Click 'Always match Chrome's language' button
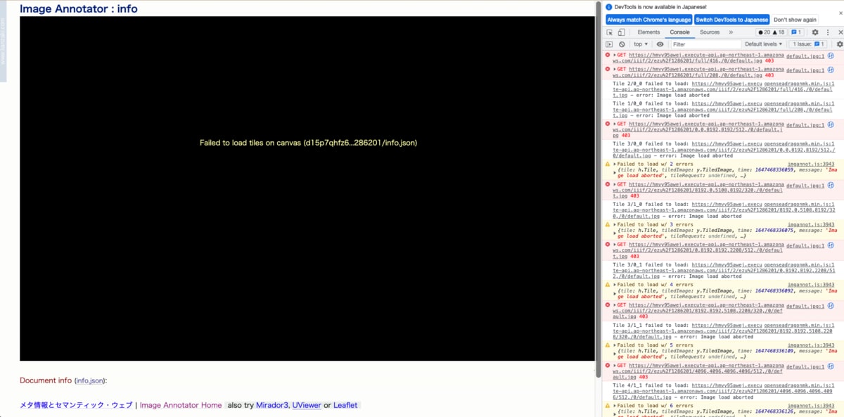 coord(648,20)
